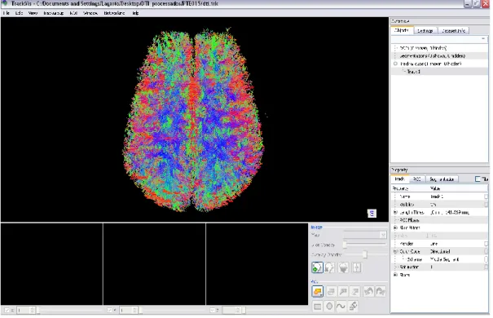493x318 pixels.
Task: Switch to the Dataset Info tab
Action: pyautogui.click(x=453, y=30)
